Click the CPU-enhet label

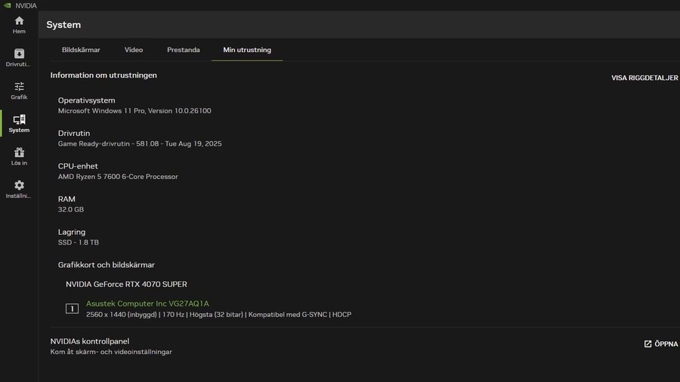pyautogui.click(x=78, y=166)
